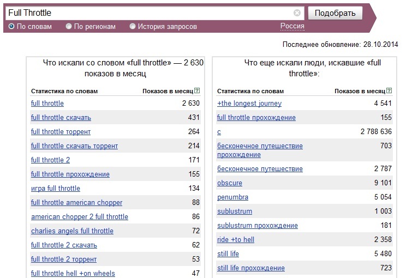
Task: Click 'Последнее обновление: 28.10.2014' text
Action: pyautogui.click(x=340, y=45)
